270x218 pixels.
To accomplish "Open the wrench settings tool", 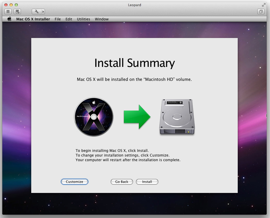I will tap(36, 12).
